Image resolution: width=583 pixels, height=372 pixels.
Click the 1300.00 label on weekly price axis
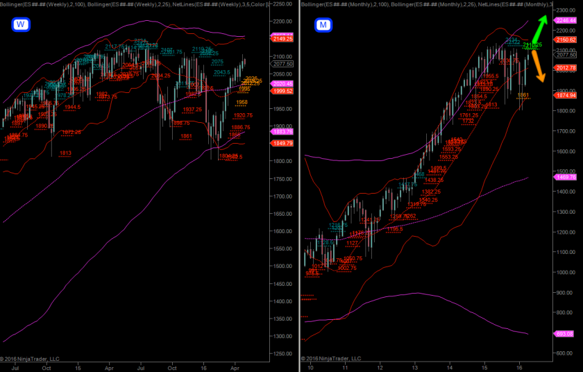(x=282, y=336)
